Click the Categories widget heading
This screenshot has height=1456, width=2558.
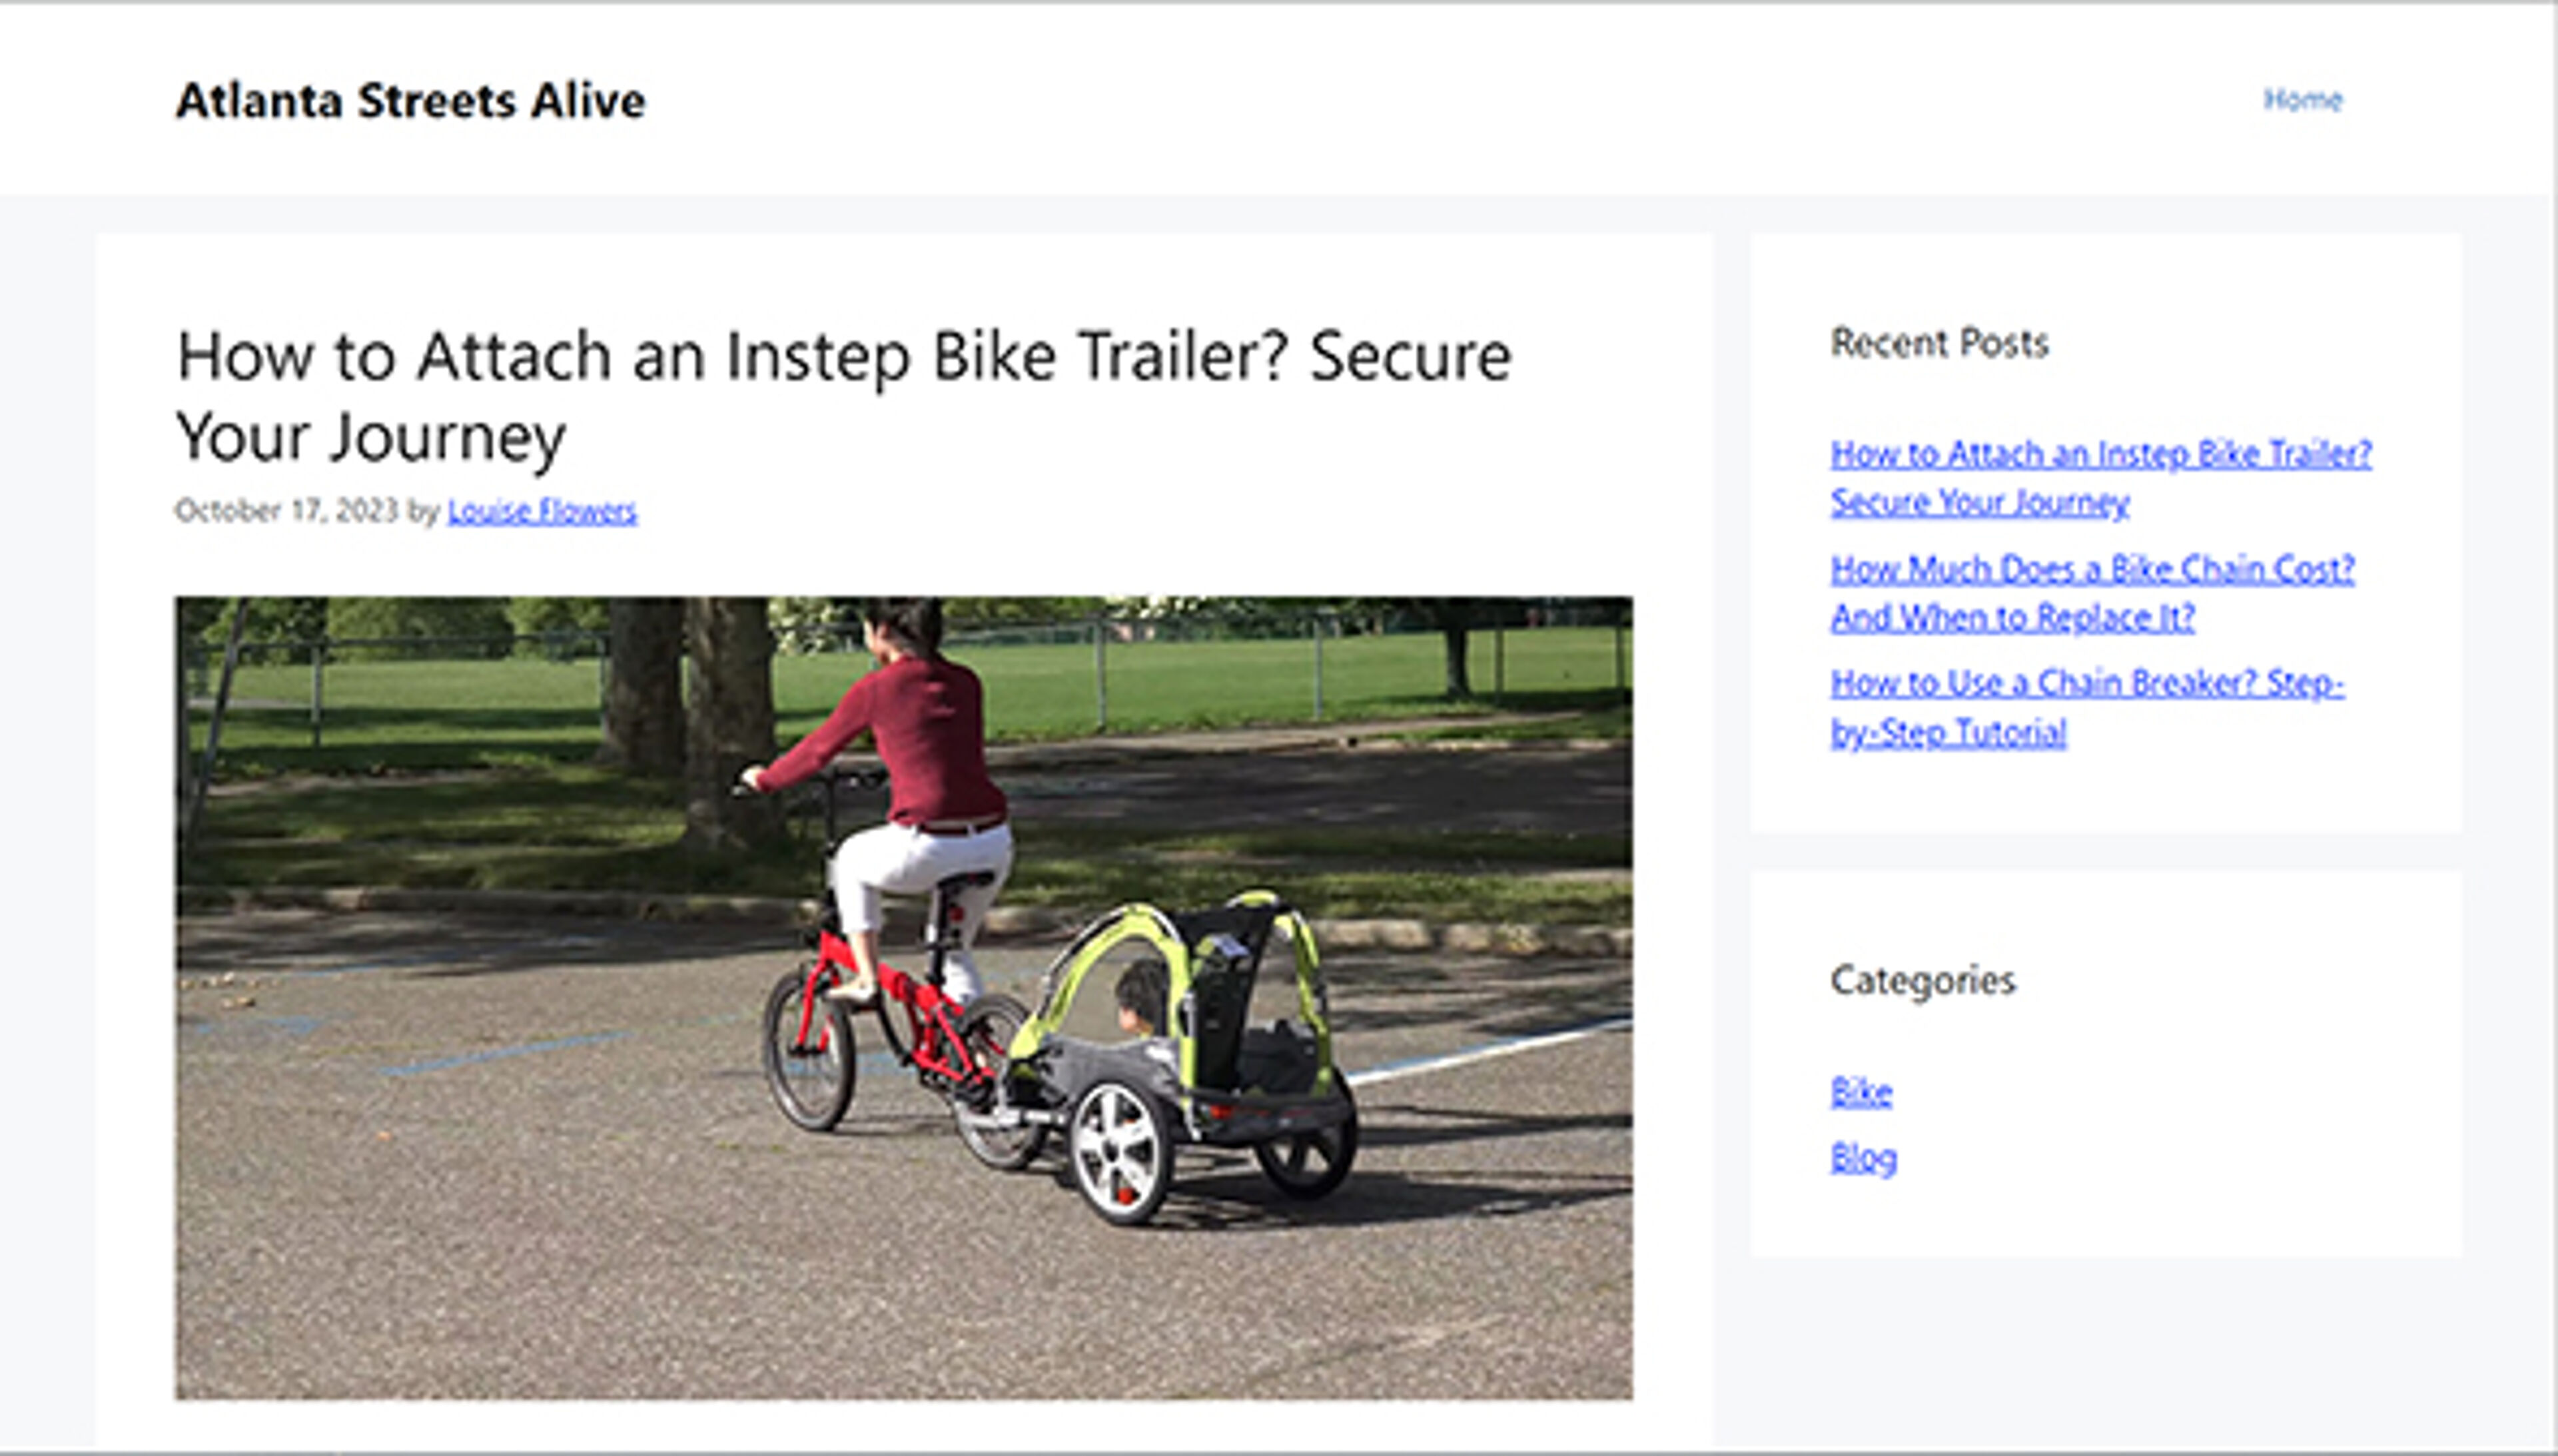coord(1922,980)
